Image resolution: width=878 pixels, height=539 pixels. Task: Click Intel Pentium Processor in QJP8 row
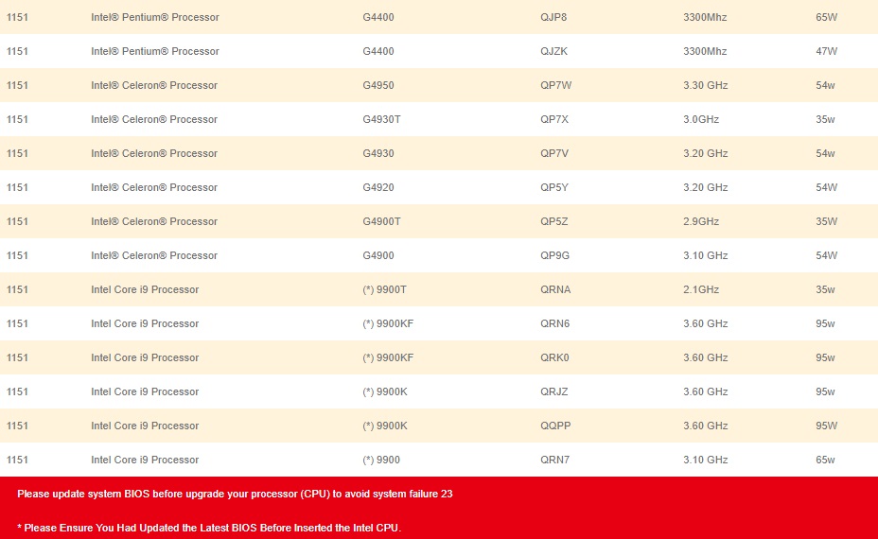(x=155, y=17)
